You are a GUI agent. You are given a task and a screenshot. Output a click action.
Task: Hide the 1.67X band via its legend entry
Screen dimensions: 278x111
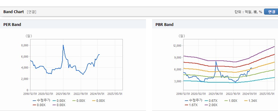pos(191,105)
